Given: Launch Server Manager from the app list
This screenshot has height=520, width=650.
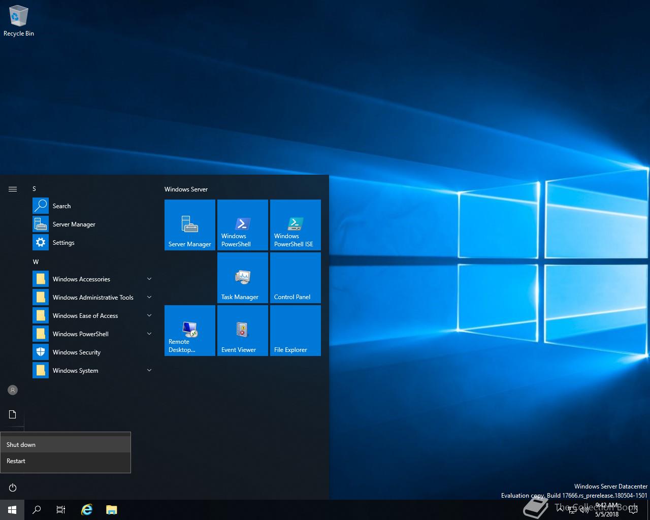Looking at the screenshot, I should [93, 224].
